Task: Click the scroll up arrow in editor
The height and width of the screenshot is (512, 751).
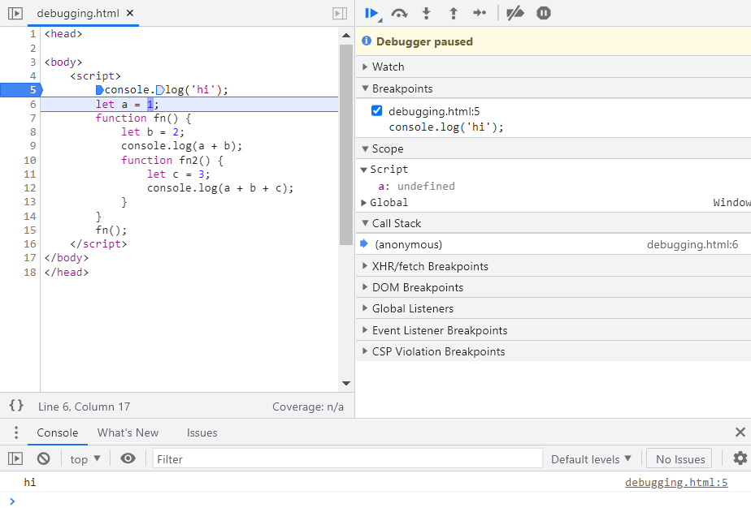Action: [x=345, y=36]
